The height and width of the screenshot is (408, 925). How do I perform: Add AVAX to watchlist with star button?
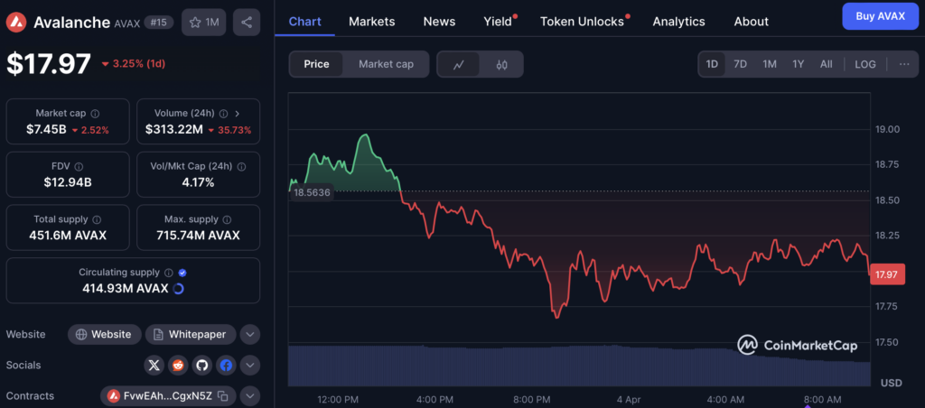(204, 23)
